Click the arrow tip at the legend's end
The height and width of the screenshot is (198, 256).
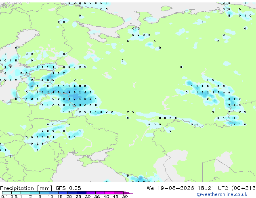[128, 193]
